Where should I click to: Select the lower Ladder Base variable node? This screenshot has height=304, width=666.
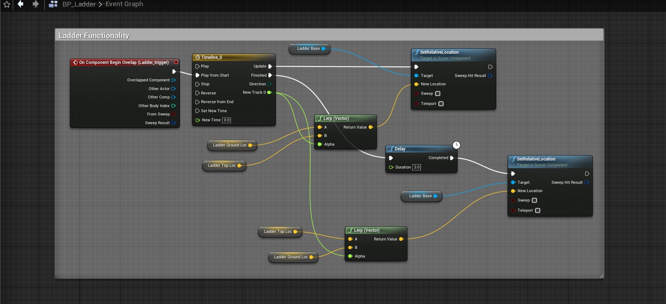click(421, 196)
